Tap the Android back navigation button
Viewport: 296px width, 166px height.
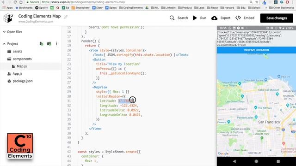point(234,161)
